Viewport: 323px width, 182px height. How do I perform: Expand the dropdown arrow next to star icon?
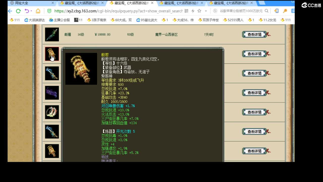point(206,11)
